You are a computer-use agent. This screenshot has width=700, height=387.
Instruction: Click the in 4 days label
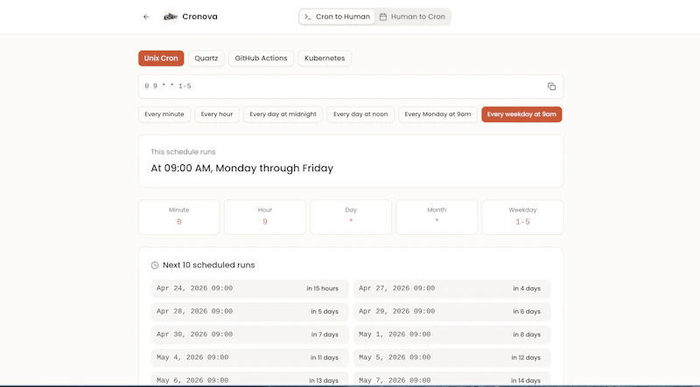(527, 289)
